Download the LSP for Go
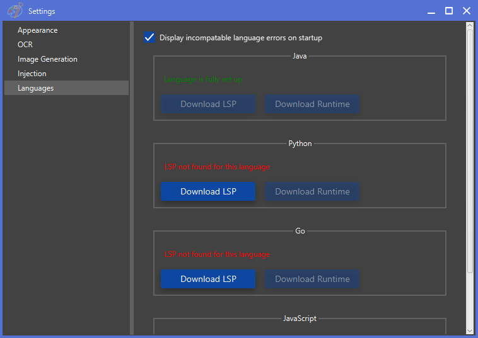Viewport: 478px width, 338px height. pos(208,279)
